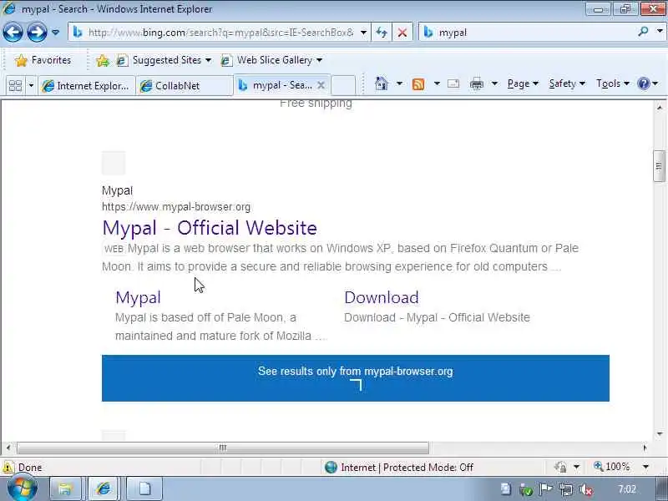The width and height of the screenshot is (668, 501).
Task: Open the Windows Start orb
Action: pos(23,488)
